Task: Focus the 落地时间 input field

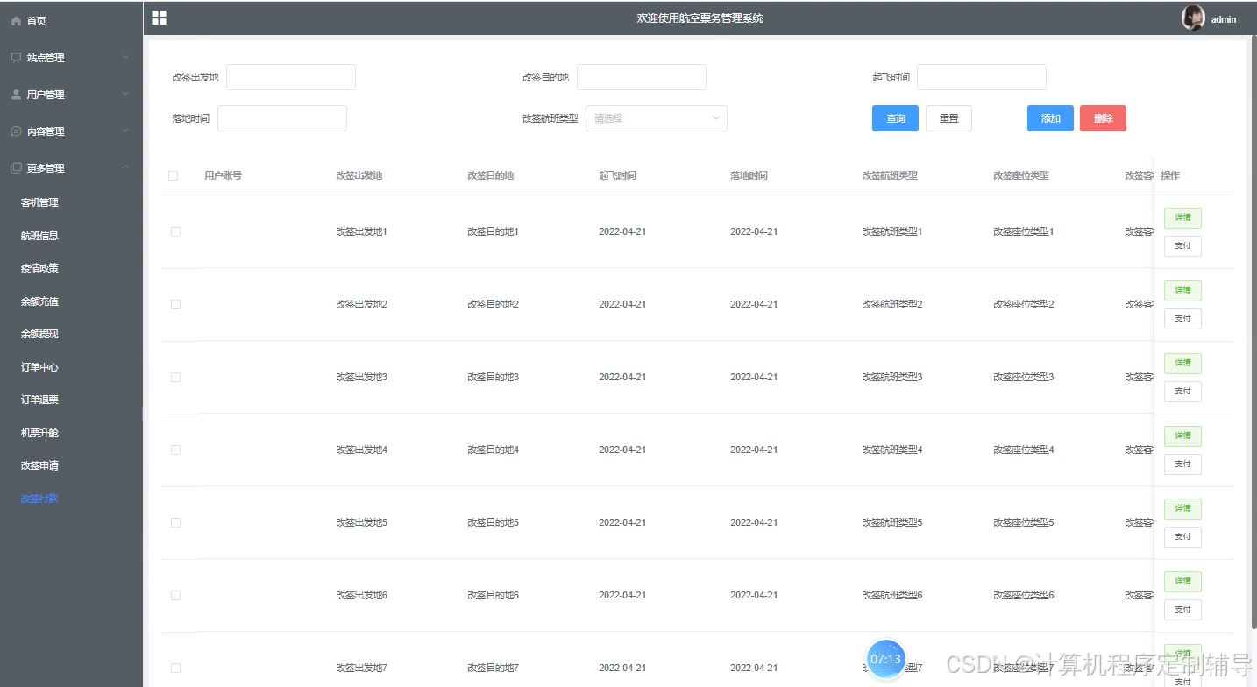Action: tap(282, 118)
